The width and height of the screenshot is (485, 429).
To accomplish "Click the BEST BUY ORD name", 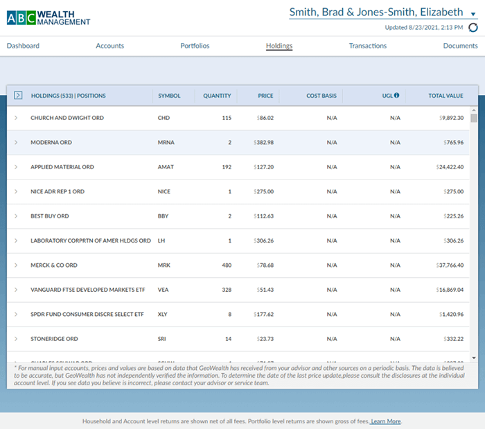I will coord(49,216).
